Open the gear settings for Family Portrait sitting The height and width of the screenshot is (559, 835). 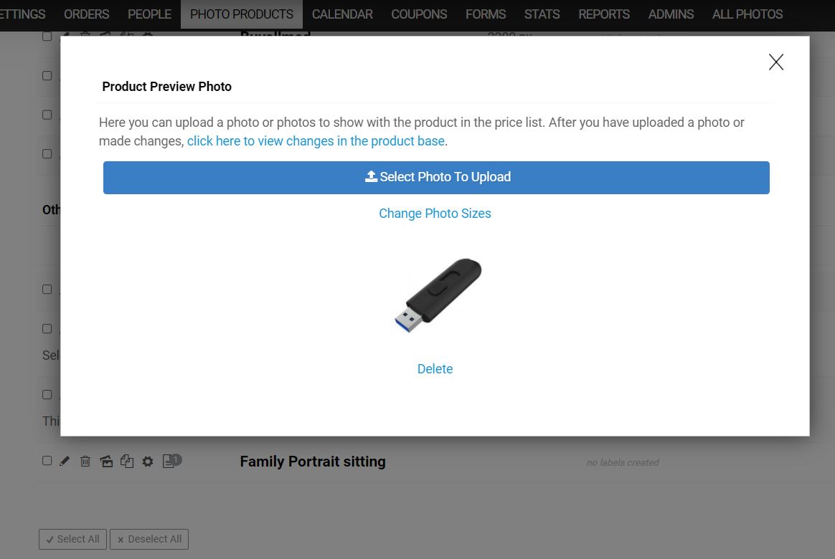148,462
